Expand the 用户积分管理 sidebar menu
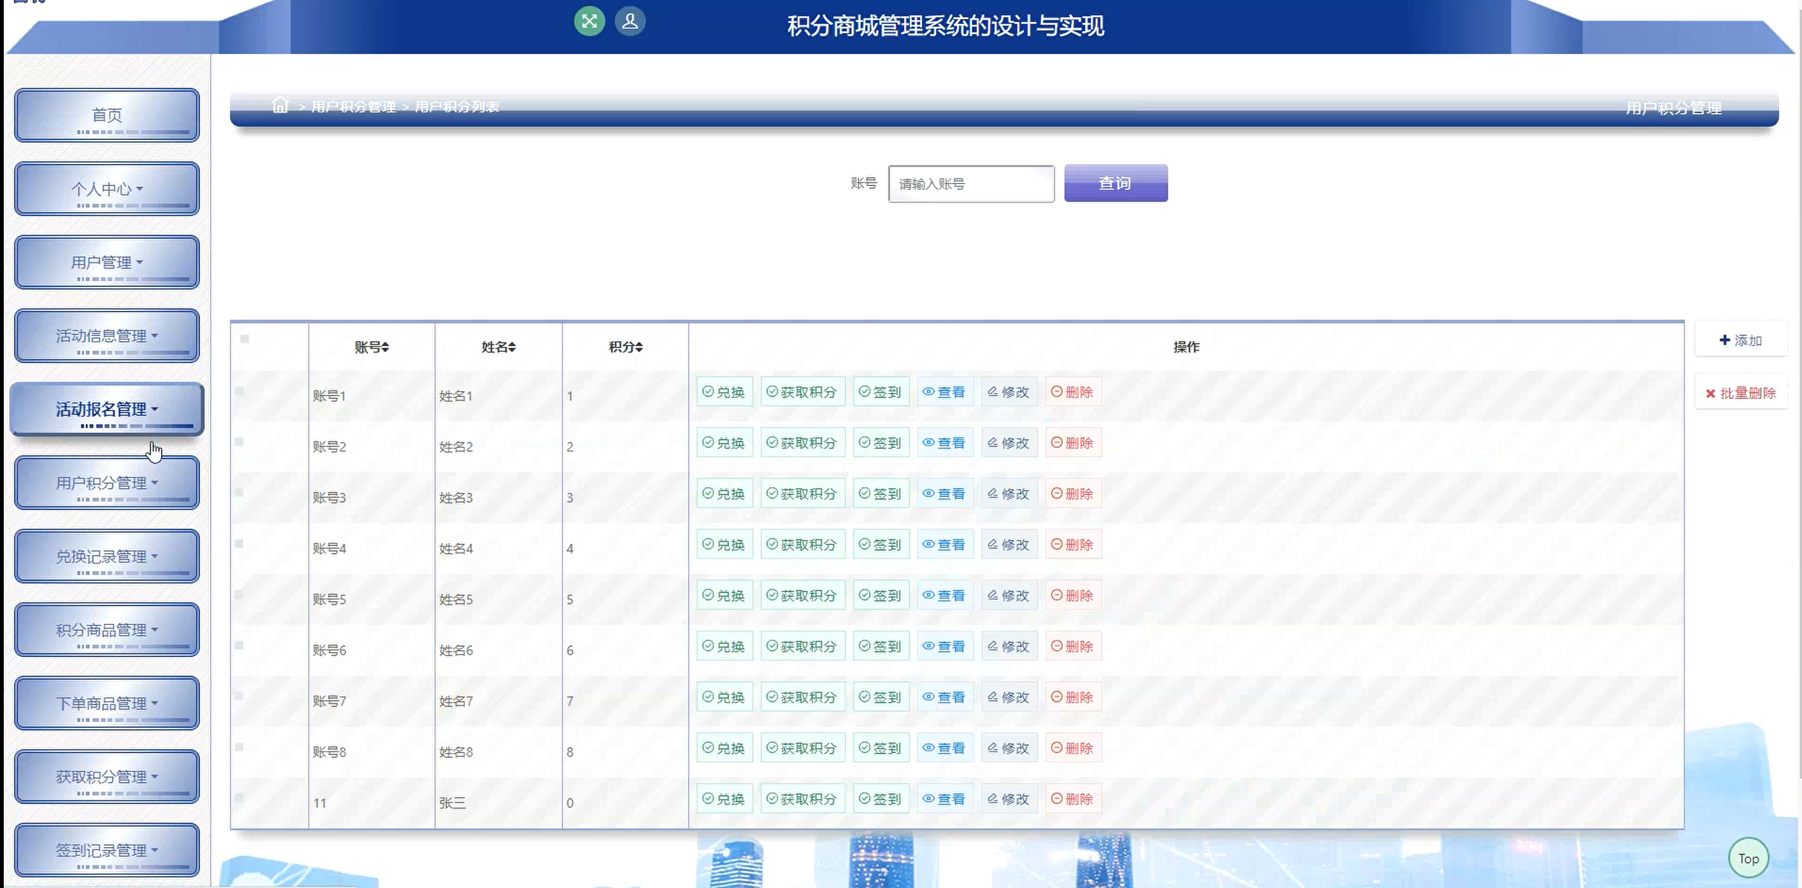The image size is (1802, 888). (x=107, y=482)
